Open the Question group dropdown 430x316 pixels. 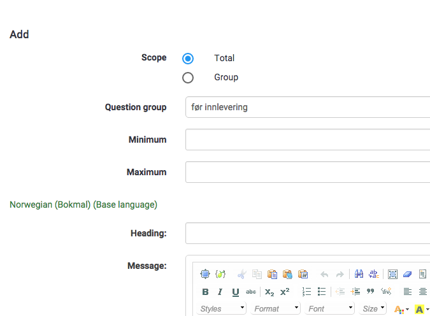point(307,107)
